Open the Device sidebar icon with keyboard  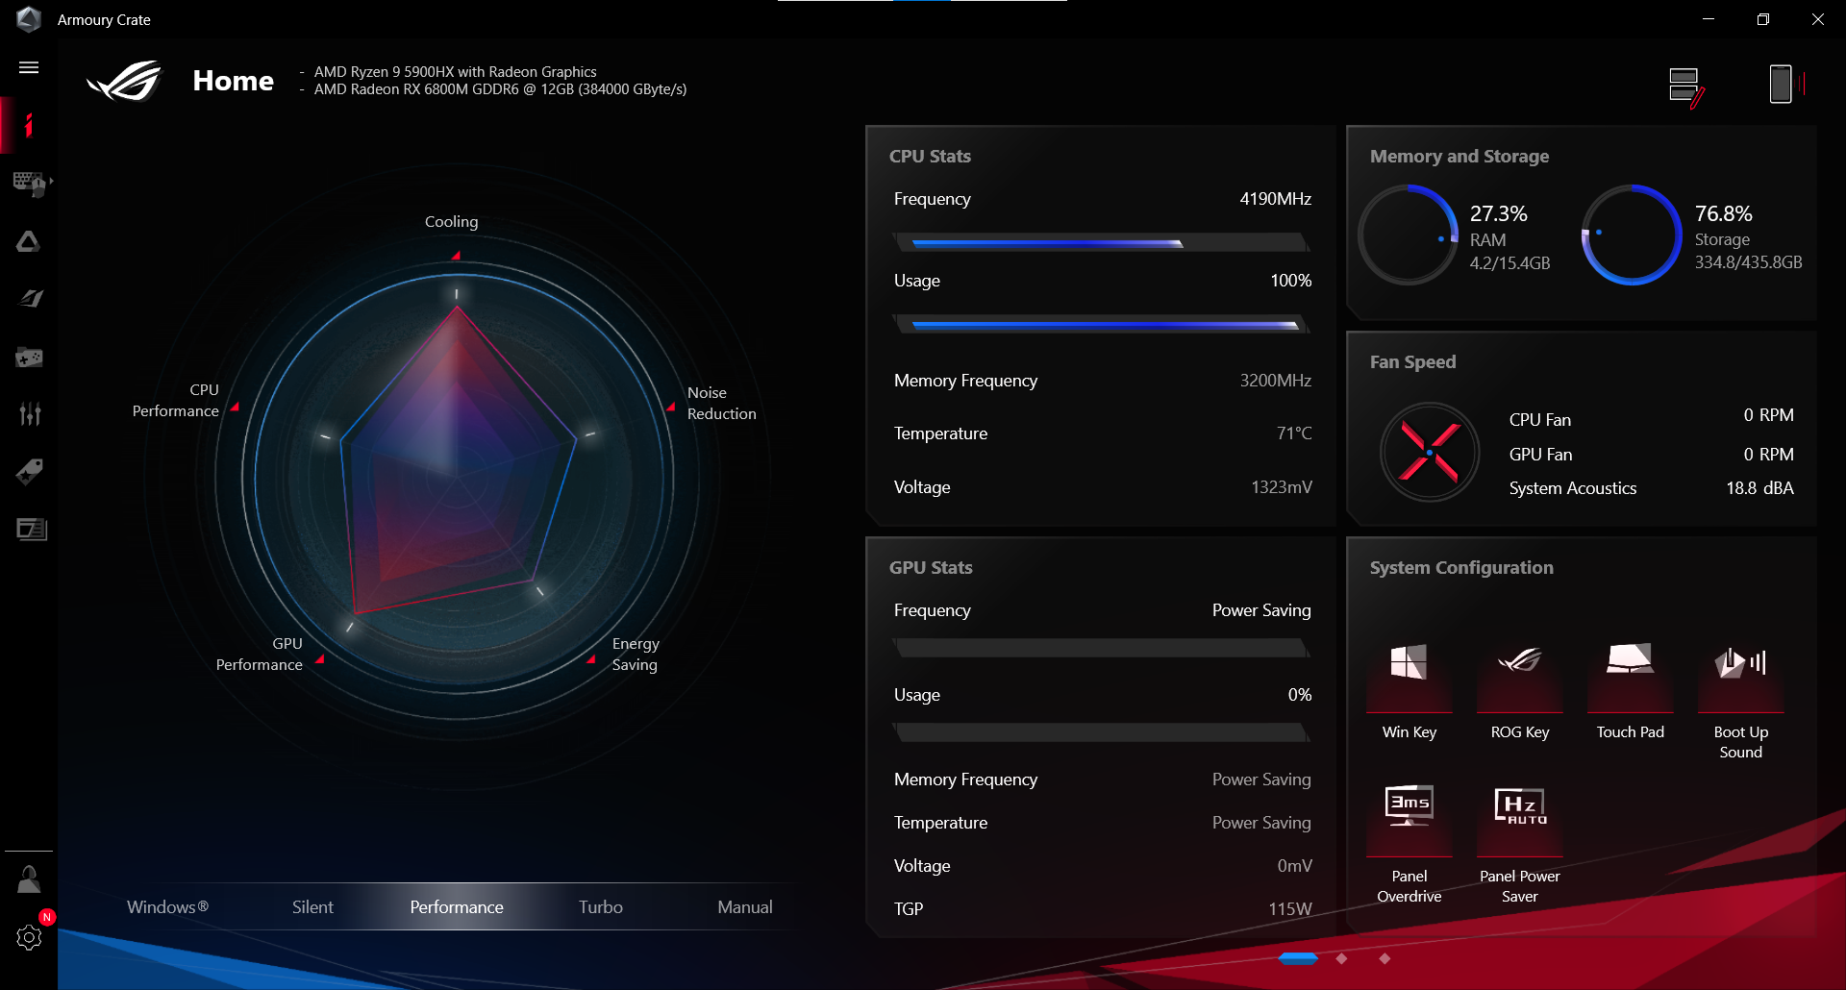30,183
